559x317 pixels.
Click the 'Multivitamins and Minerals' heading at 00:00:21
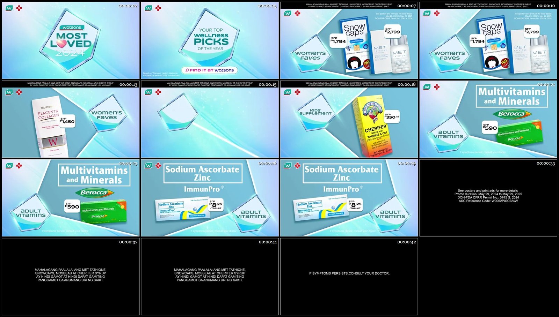point(512,97)
